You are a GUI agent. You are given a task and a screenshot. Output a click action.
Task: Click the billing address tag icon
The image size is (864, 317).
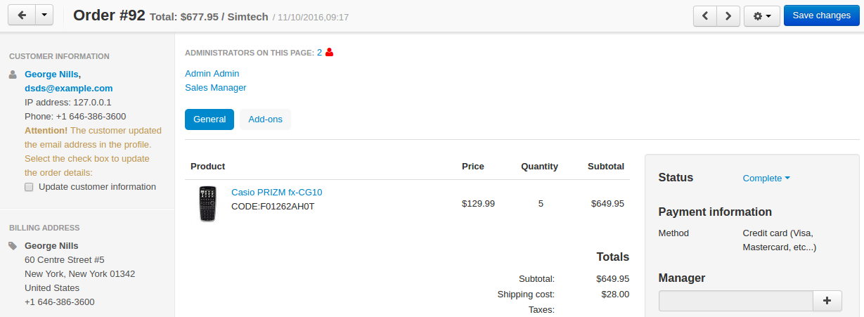tap(13, 246)
